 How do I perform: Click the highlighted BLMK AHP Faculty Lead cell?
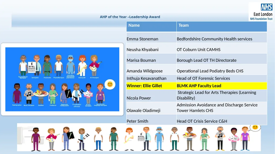222,86
